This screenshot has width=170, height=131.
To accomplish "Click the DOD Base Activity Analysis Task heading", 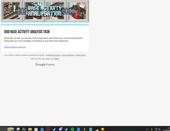I will (x=27, y=32).
